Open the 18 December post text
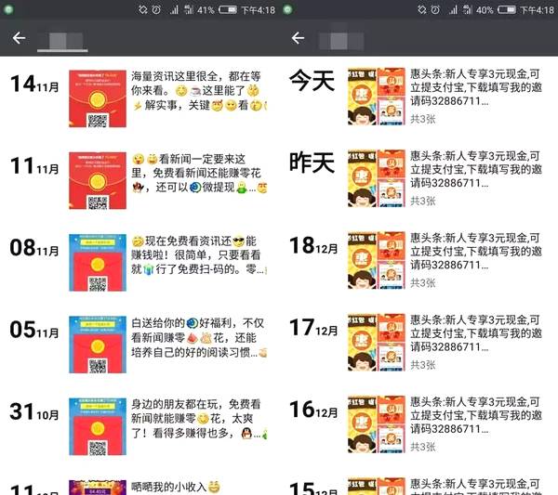This screenshot has height=495, width=558. (x=476, y=252)
